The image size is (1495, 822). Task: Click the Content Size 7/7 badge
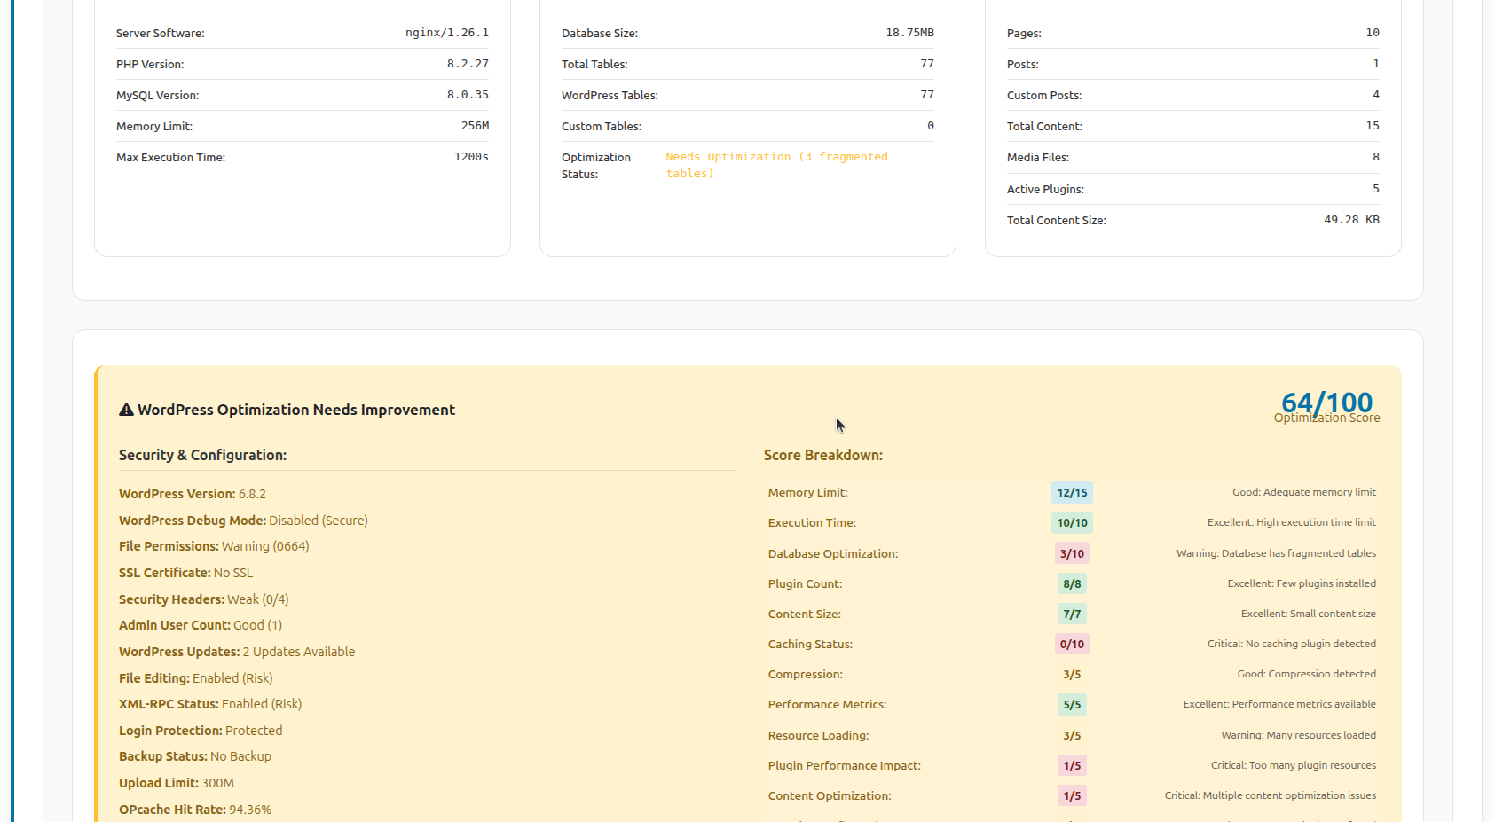click(x=1072, y=615)
